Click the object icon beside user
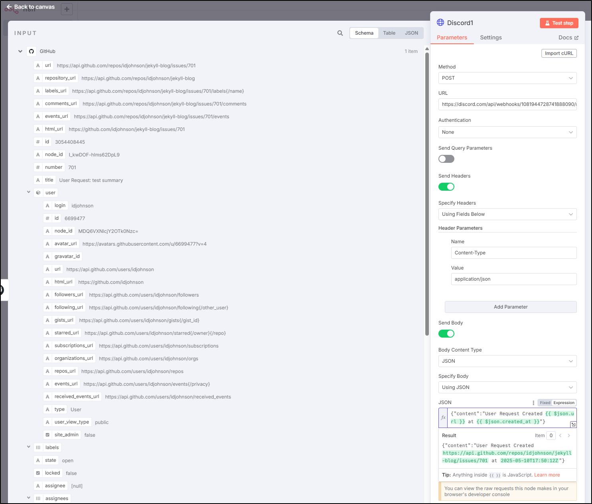592x504 pixels. coord(38,193)
